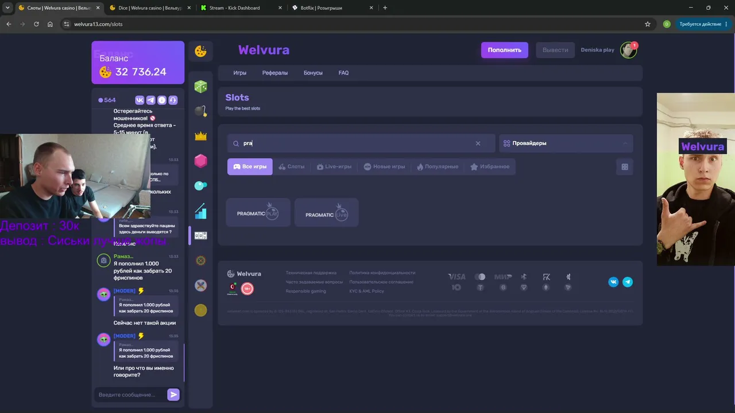Open the teal bubbles game icon
The image size is (735, 413).
(200, 186)
